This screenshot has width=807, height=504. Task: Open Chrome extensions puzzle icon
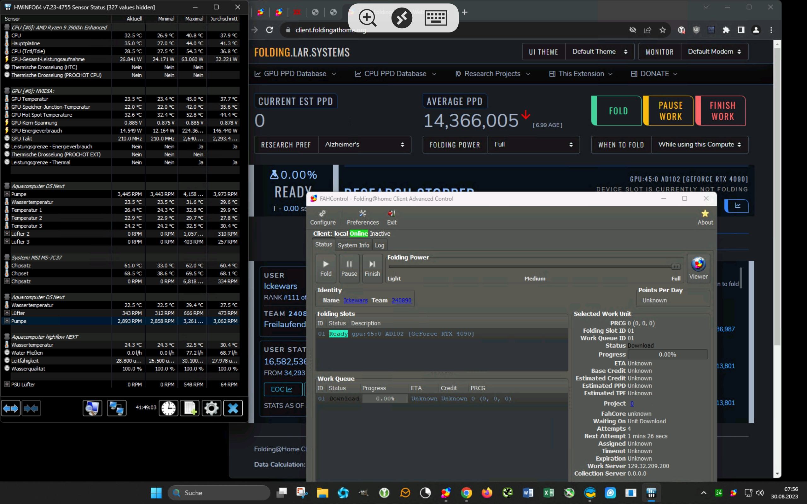click(x=726, y=30)
